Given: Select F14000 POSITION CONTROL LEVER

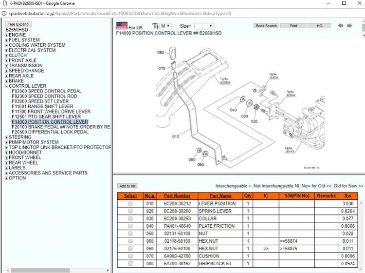Looking at the screenshot, I should [x=50, y=122].
